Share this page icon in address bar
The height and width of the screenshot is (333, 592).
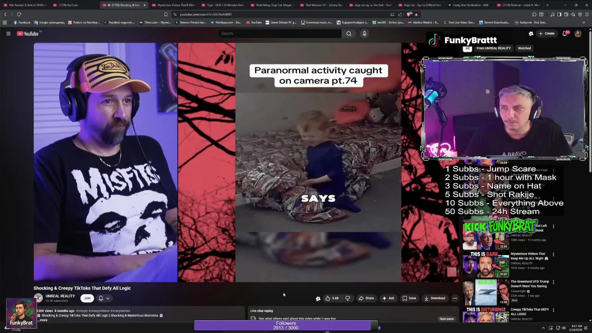point(400,14)
